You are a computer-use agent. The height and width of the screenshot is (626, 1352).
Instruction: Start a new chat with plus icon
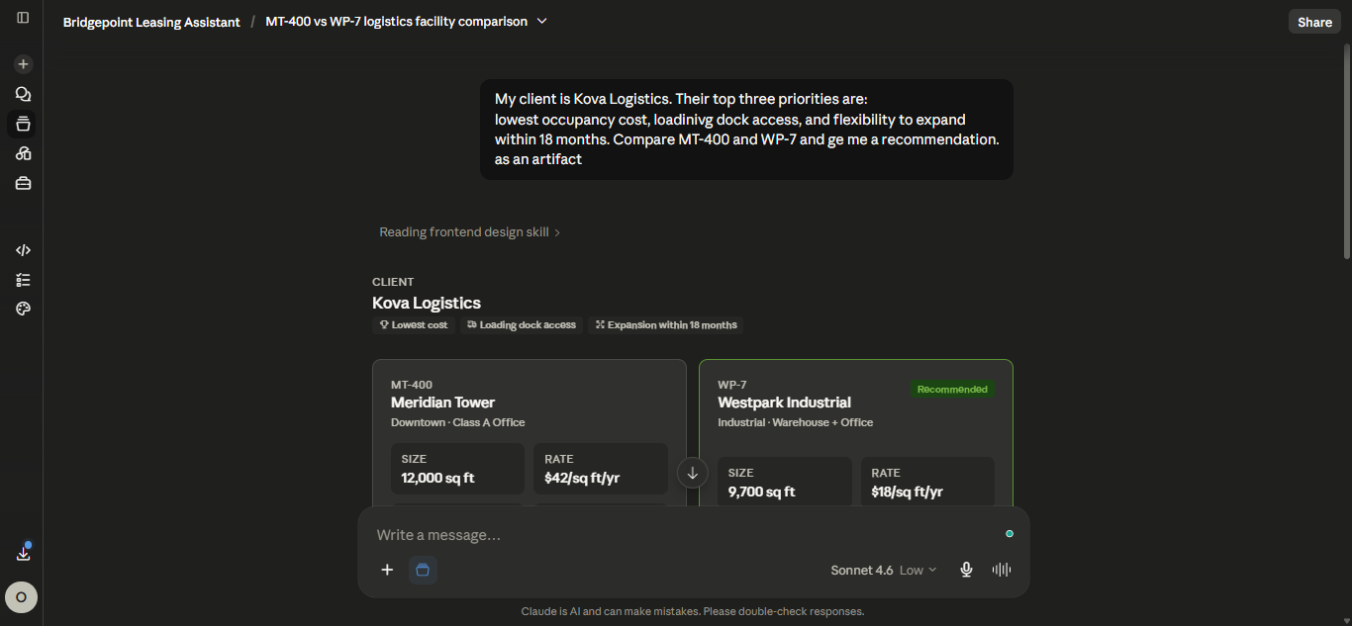click(x=23, y=64)
